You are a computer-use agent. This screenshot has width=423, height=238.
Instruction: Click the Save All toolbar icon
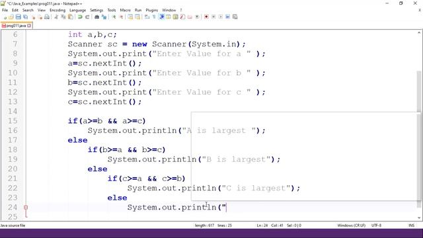pos(26,17)
